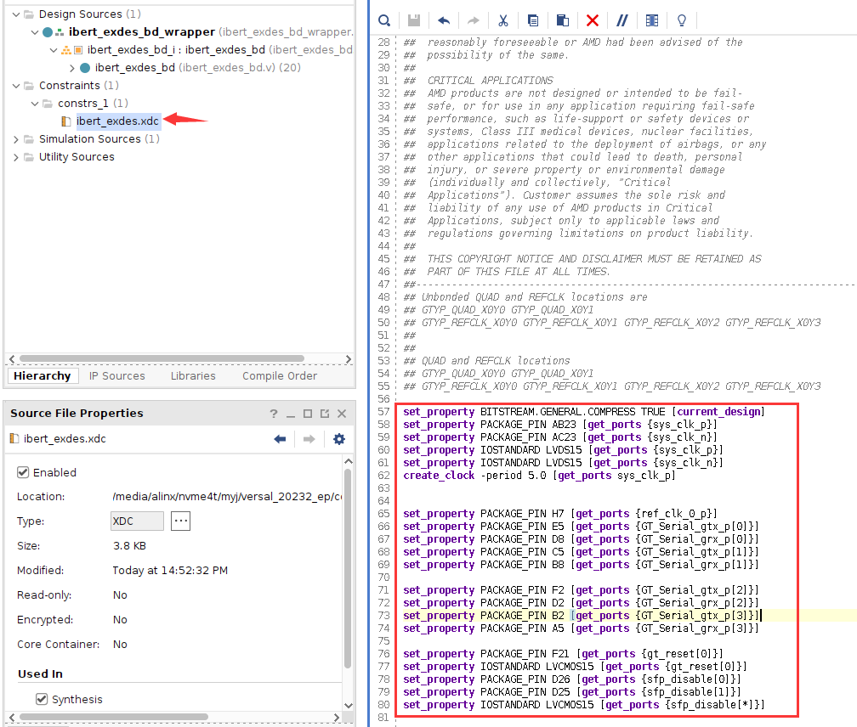Uncheck the Enabled checkbox

(23, 472)
